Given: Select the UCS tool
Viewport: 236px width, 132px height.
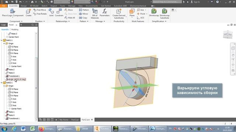Looking at the screenshot, I should tap(140, 18).
